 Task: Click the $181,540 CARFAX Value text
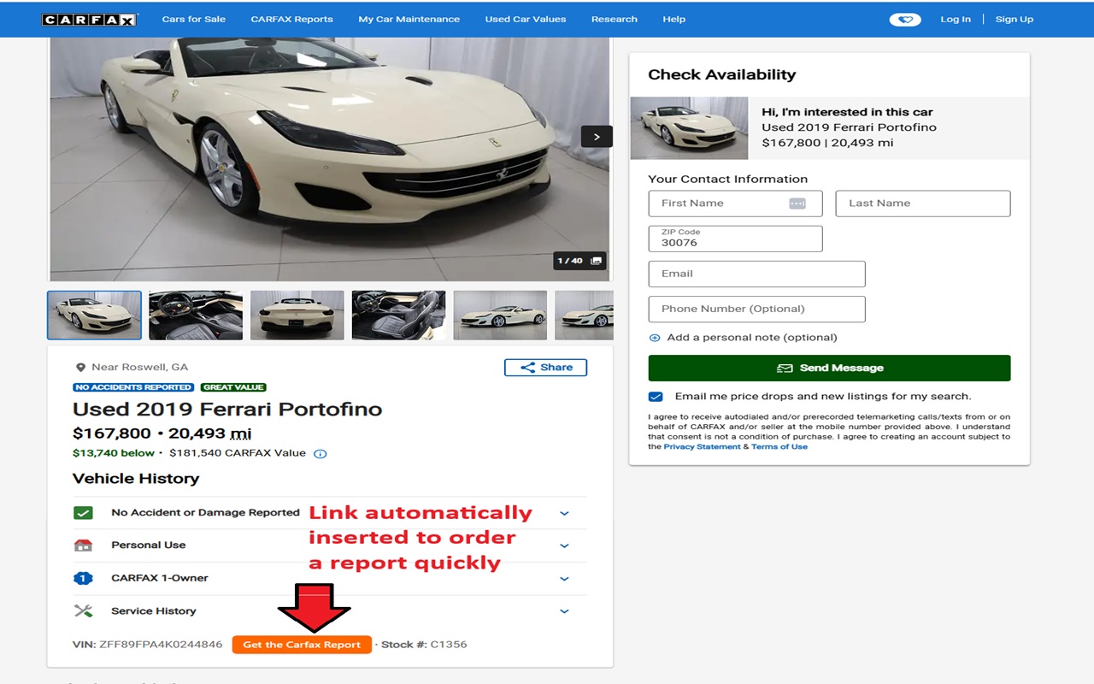pos(238,453)
